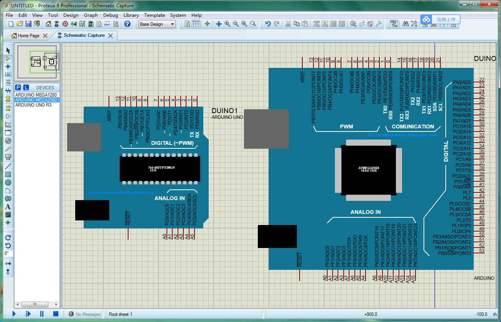
Task: Select the Graph Mode tool
Action: pyautogui.click(x=8, y=125)
